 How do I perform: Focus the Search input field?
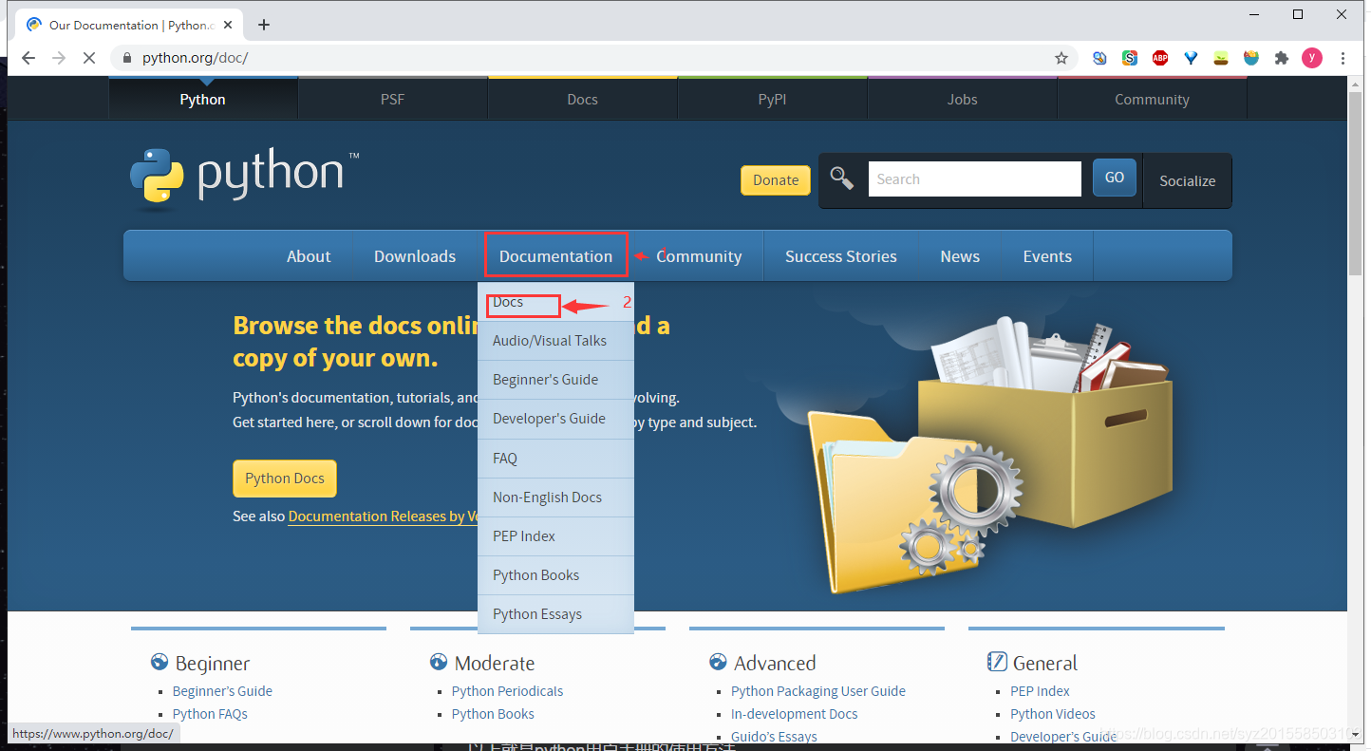pos(974,178)
